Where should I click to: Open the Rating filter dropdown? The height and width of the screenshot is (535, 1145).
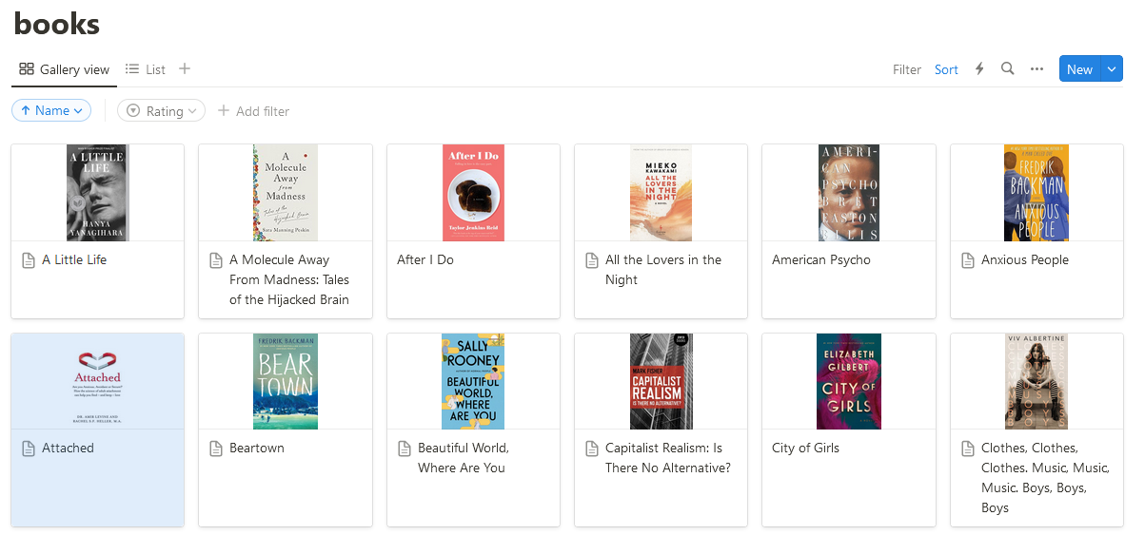[x=161, y=111]
